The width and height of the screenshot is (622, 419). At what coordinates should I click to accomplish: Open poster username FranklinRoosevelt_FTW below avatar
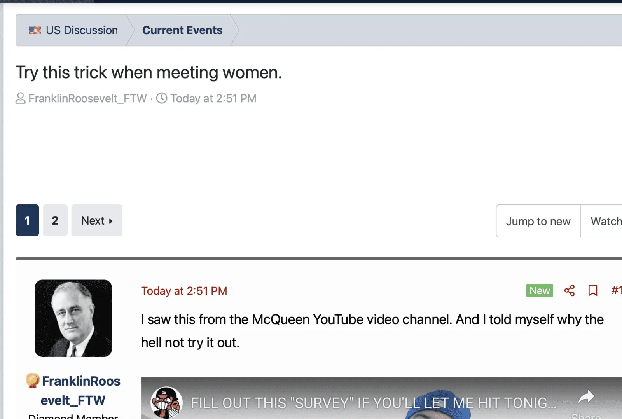tap(81, 391)
